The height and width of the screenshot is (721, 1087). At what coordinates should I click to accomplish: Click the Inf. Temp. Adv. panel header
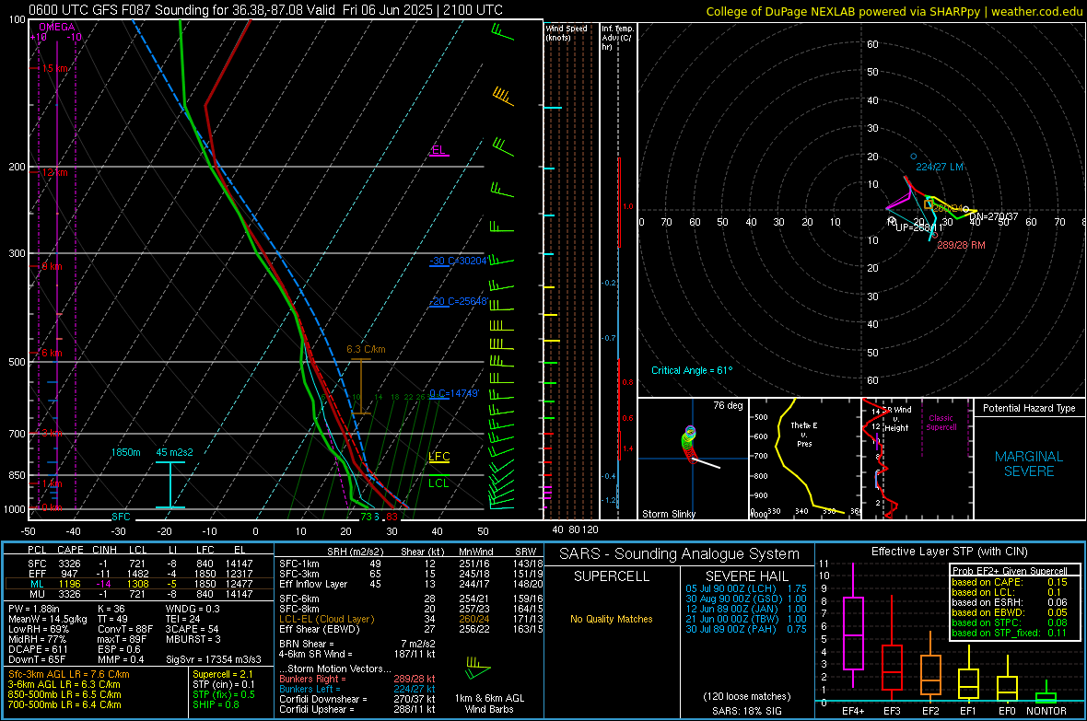(x=617, y=38)
